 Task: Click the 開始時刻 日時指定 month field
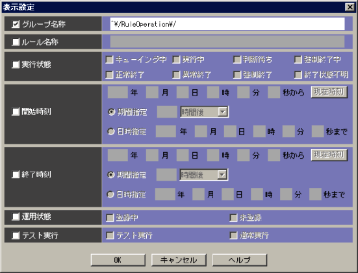201,131
